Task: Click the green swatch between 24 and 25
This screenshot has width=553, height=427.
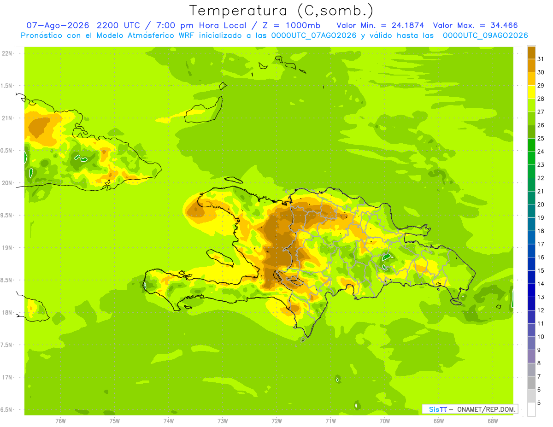Action: [x=531, y=145]
